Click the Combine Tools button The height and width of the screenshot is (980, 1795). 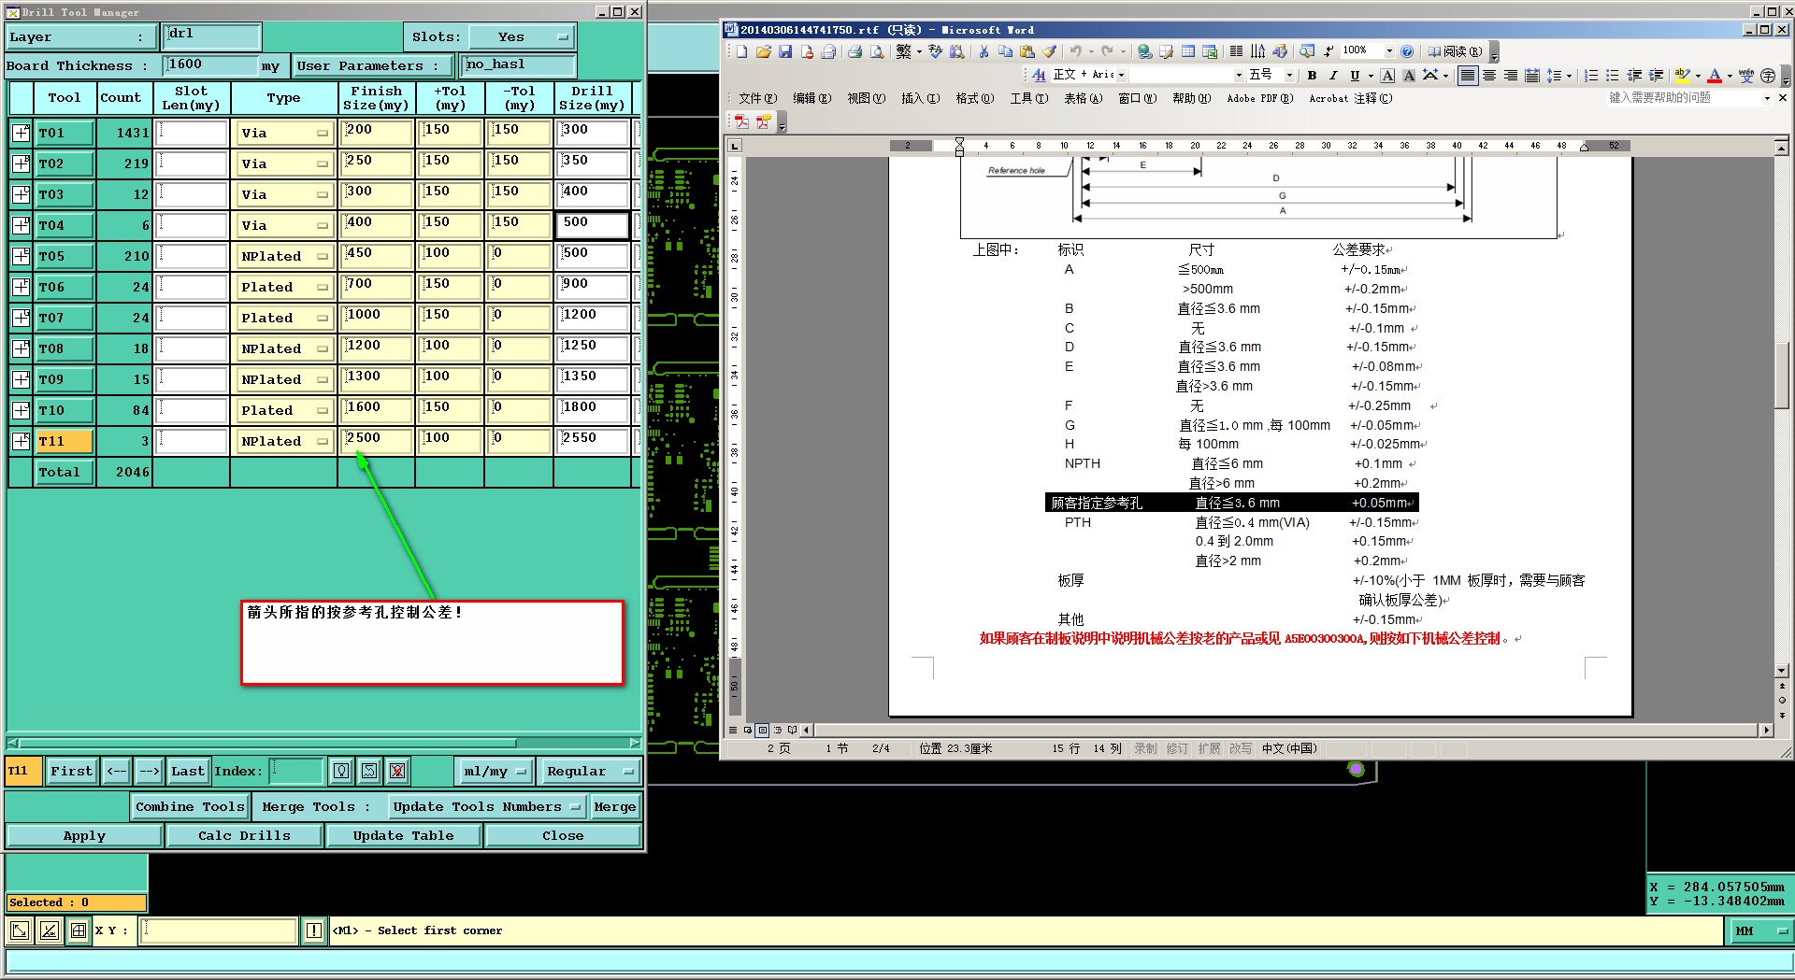tap(190, 806)
